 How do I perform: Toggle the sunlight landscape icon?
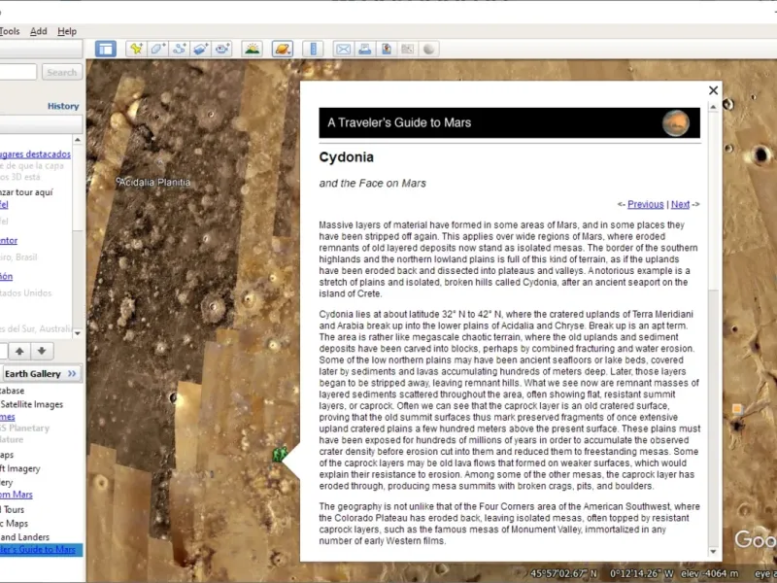253,49
